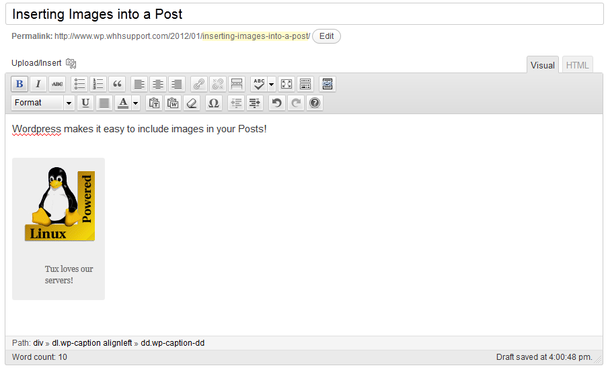Click the Add Media upload icon
This screenshot has height=380, width=608.
pos(71,63)
